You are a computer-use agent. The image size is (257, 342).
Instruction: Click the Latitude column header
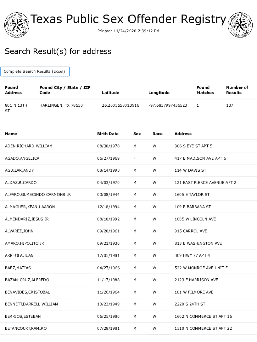tap(110, 93)
